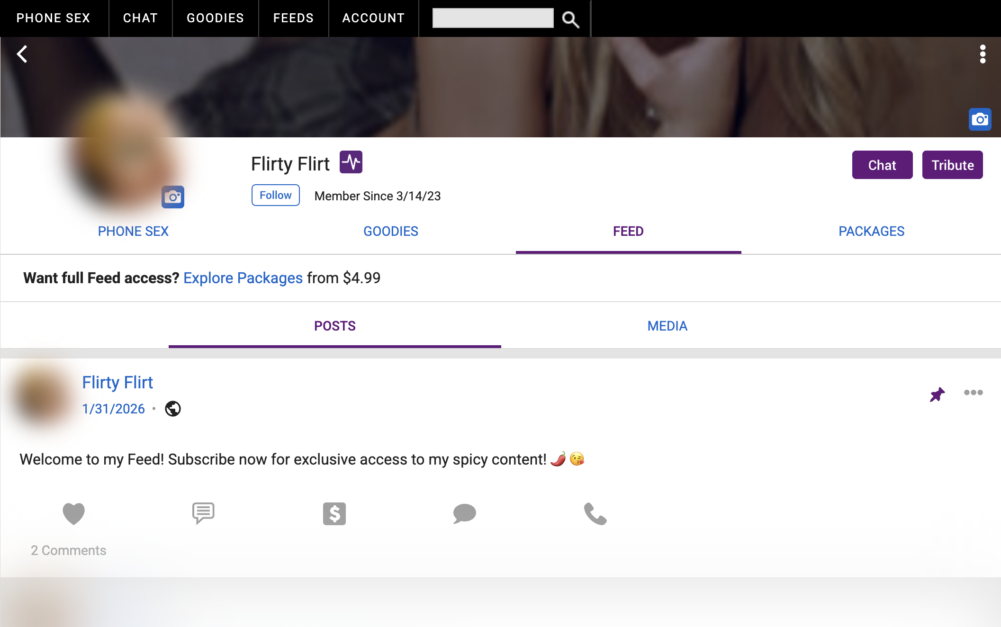
Task: Click the activity pulse badge next to Flirty Flirt
Action: [351, 162]
